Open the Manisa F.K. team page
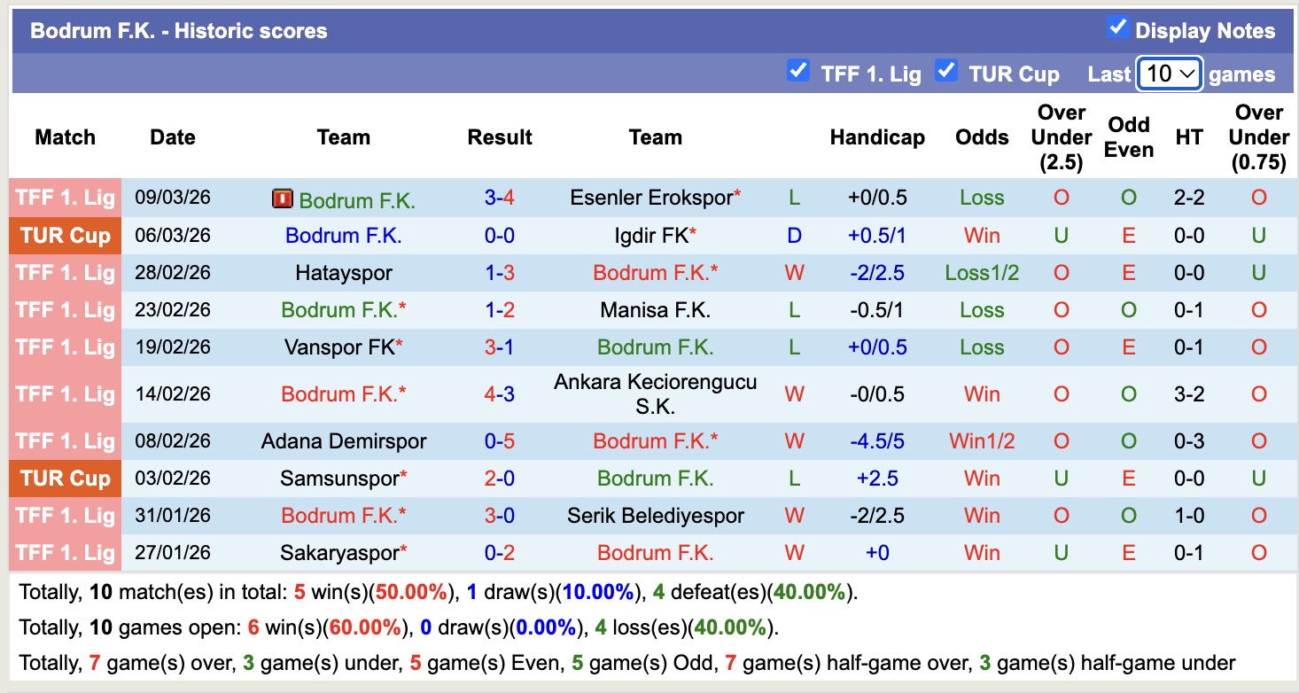 point(655,310)
